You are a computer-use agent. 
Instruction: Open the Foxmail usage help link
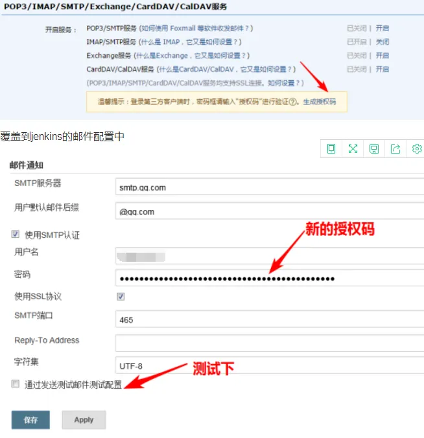tap(196, 29)
